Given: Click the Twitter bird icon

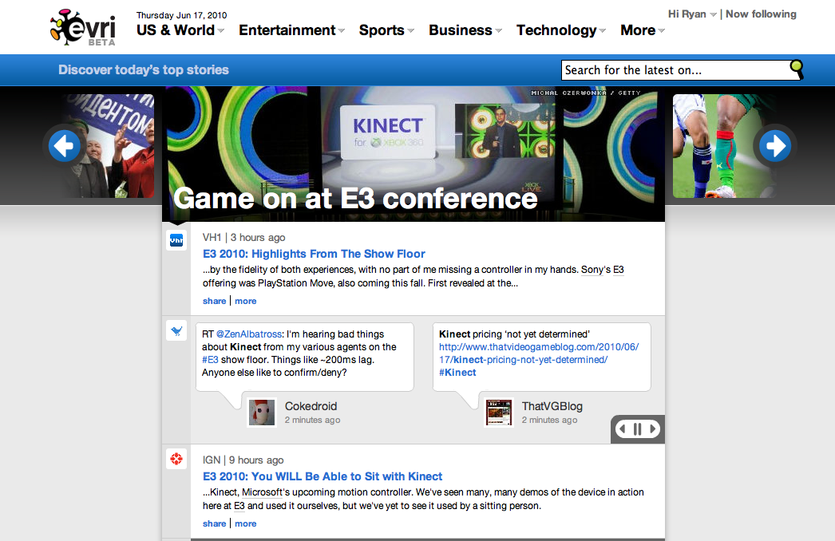Looking at the screenshot, I should pyautogui.click(x=176, y=330).
